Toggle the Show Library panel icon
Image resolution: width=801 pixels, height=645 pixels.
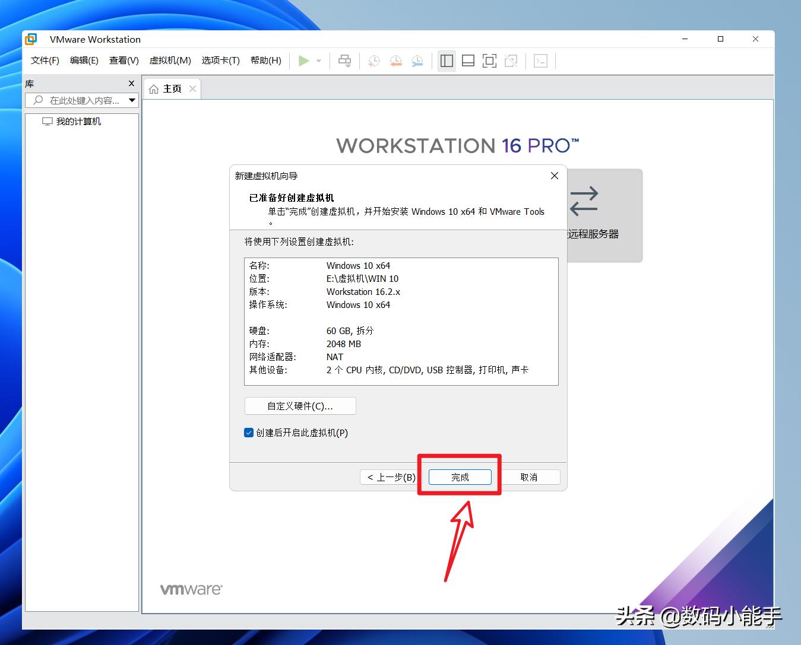(447, 61)
